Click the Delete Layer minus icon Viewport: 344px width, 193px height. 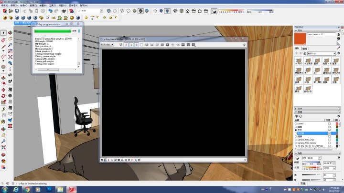pos(301,116)
